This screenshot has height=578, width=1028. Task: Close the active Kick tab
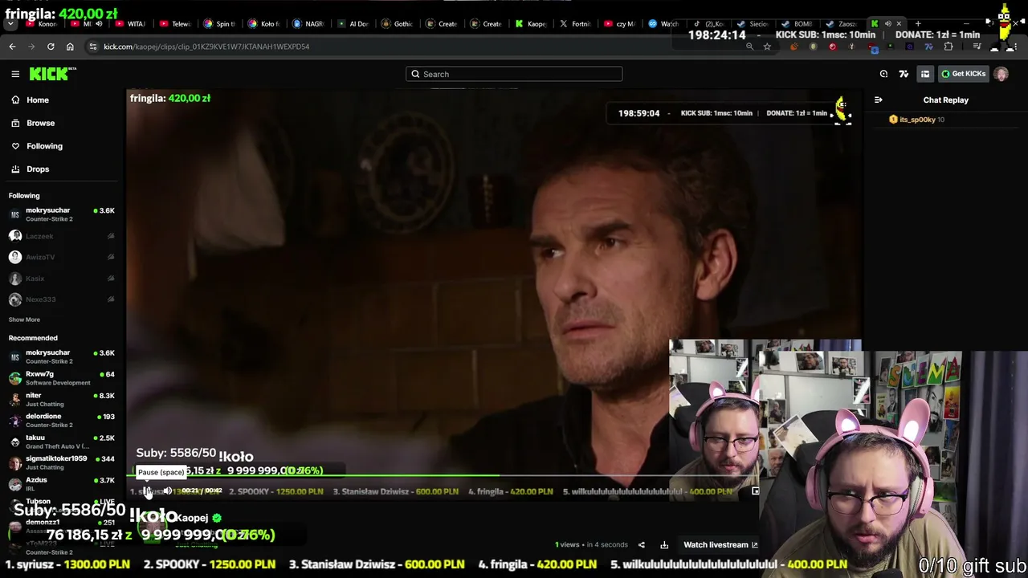point(899,24)
